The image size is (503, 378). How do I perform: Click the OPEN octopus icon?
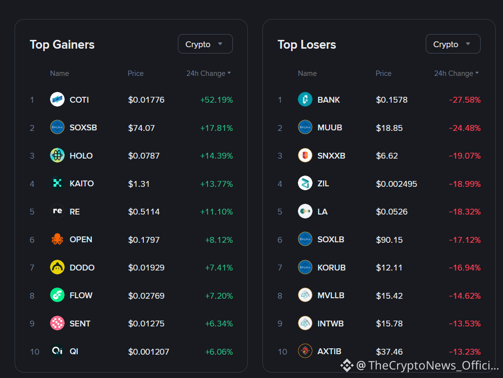(x=57, y=239)
